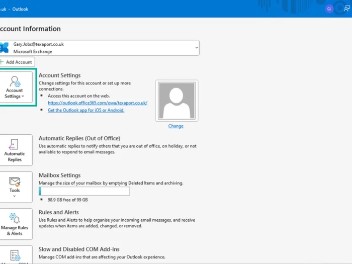This screenshot has width=352, height=264.
Task: Click the mailbox storage usage bar
Action: (84, 191)
